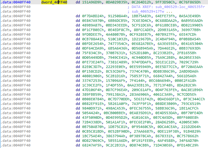Select value 6BB6DCB5h
The width and height of the screenshot is (208, 148).
point(118,21)
